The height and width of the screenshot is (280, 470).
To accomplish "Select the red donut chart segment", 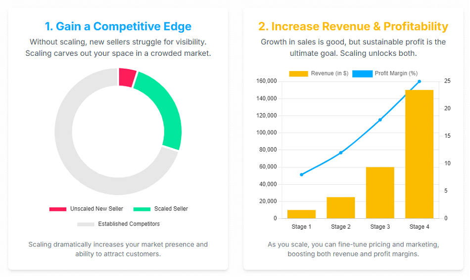I will tap(127, 78).
